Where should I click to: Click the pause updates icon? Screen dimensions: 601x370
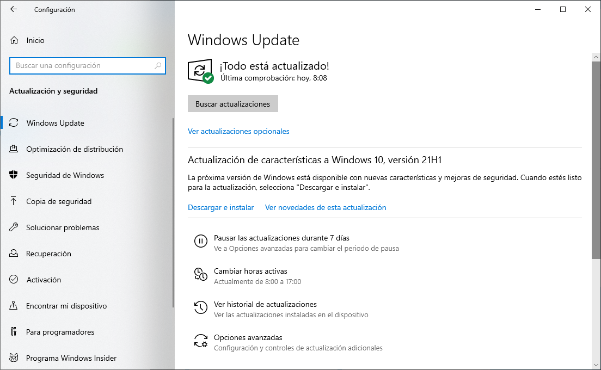click(200, 241)
